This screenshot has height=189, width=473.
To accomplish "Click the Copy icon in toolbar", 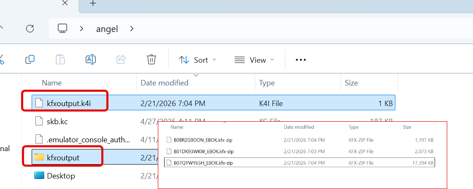I will tap(30, 60).
